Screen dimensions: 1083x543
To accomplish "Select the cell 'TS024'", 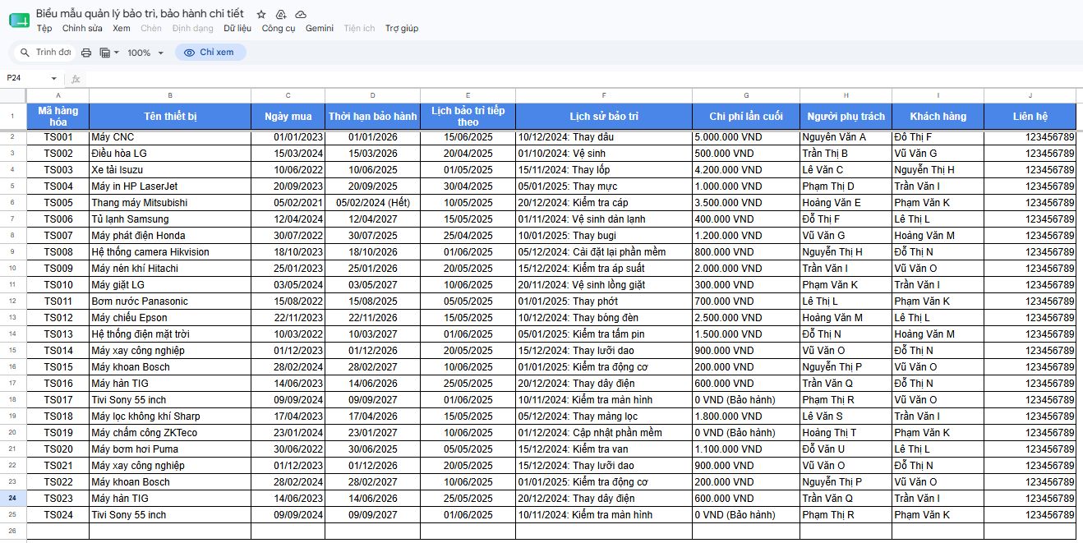I will point(58,515).
